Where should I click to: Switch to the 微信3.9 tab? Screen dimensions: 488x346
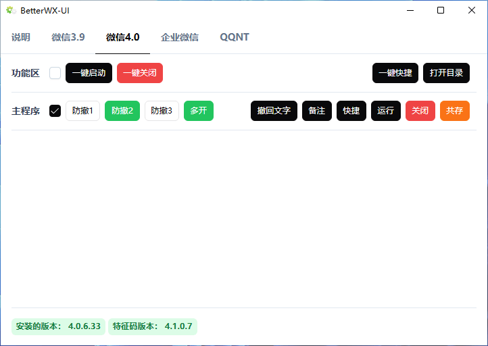[x=68, y=37]
